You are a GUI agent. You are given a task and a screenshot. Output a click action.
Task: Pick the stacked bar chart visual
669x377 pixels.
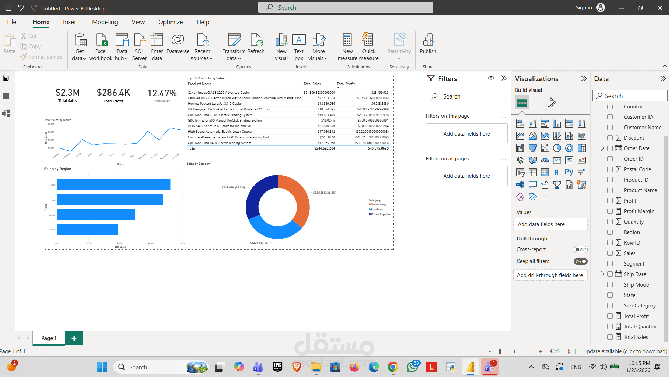coord(520,124)
